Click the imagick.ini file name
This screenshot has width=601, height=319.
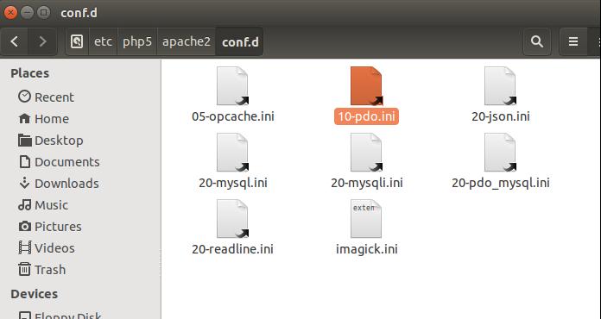click(367, 249)
